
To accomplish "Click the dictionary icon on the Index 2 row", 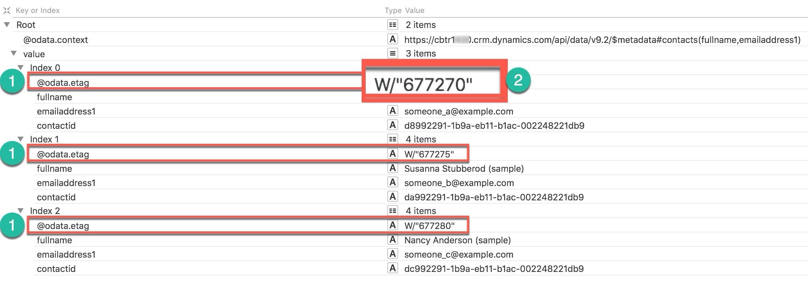I will click(x=393, y=211).
